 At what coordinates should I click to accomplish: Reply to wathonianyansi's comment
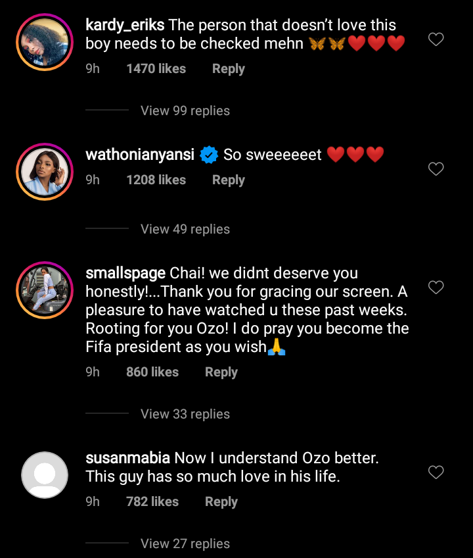[x=228, y=180]
